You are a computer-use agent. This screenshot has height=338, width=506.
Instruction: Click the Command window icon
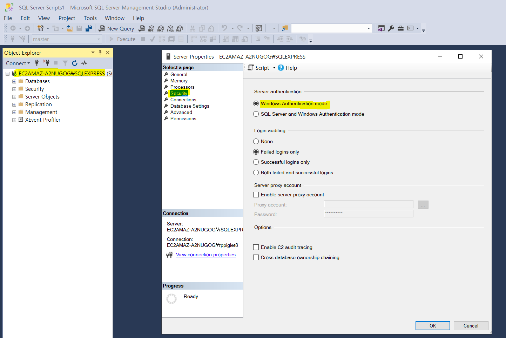coord(410,28)
